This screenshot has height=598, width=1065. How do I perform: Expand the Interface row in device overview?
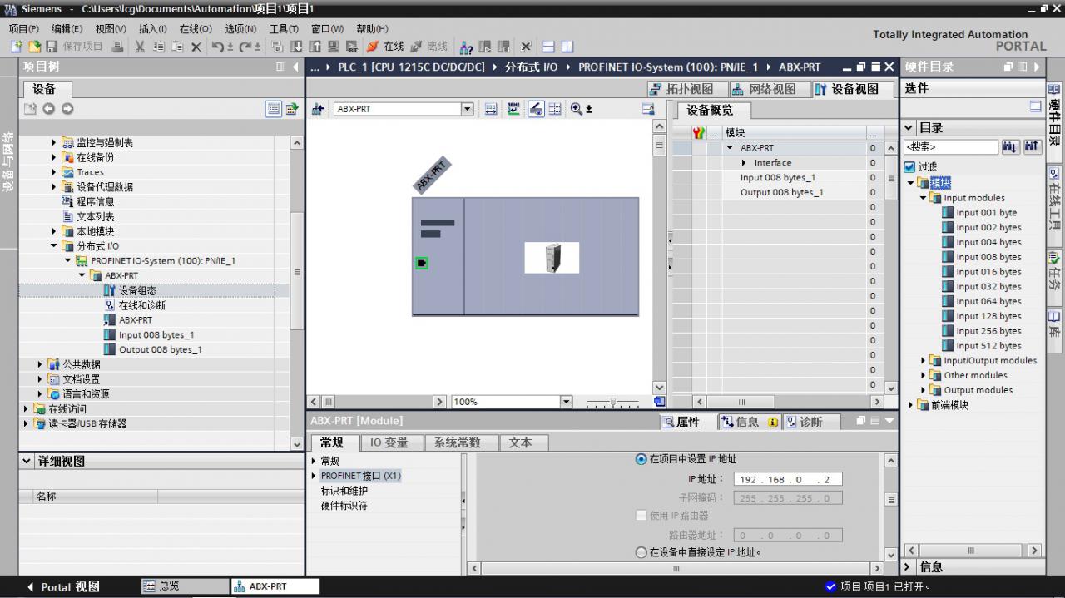pos(744,163)
